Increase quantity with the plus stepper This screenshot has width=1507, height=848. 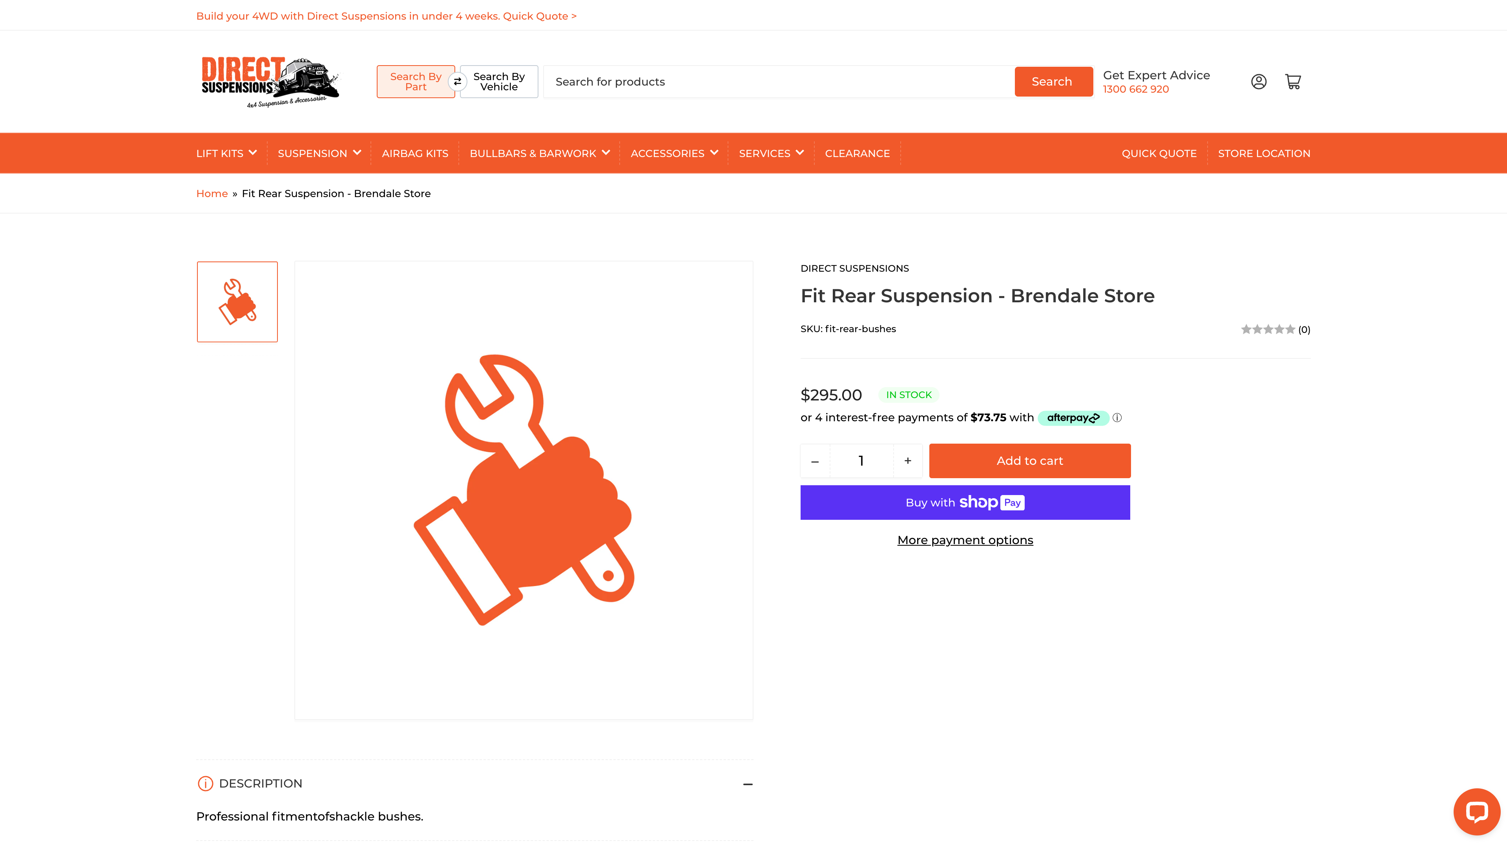(907, 461)
